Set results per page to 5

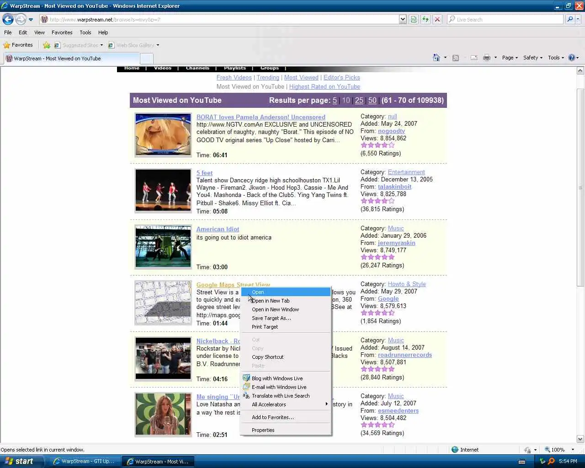click(335, 101)
